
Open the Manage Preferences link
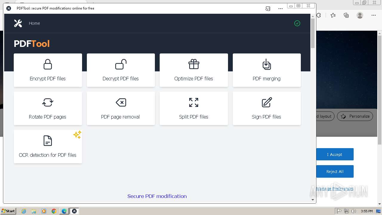point(335,188)
